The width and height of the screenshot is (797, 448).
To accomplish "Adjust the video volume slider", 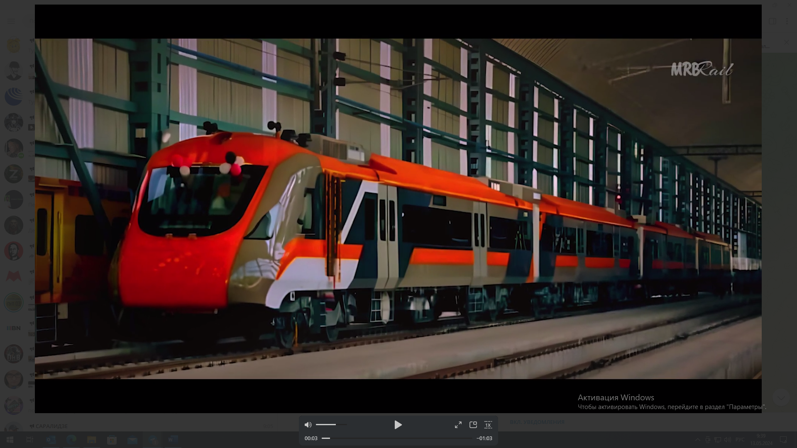I will pos(331,424).
